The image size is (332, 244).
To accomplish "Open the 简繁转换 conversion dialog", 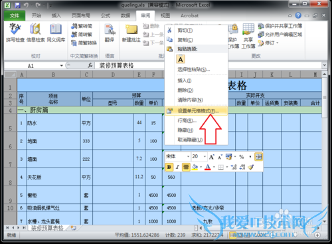I will (x=84, y=43).
